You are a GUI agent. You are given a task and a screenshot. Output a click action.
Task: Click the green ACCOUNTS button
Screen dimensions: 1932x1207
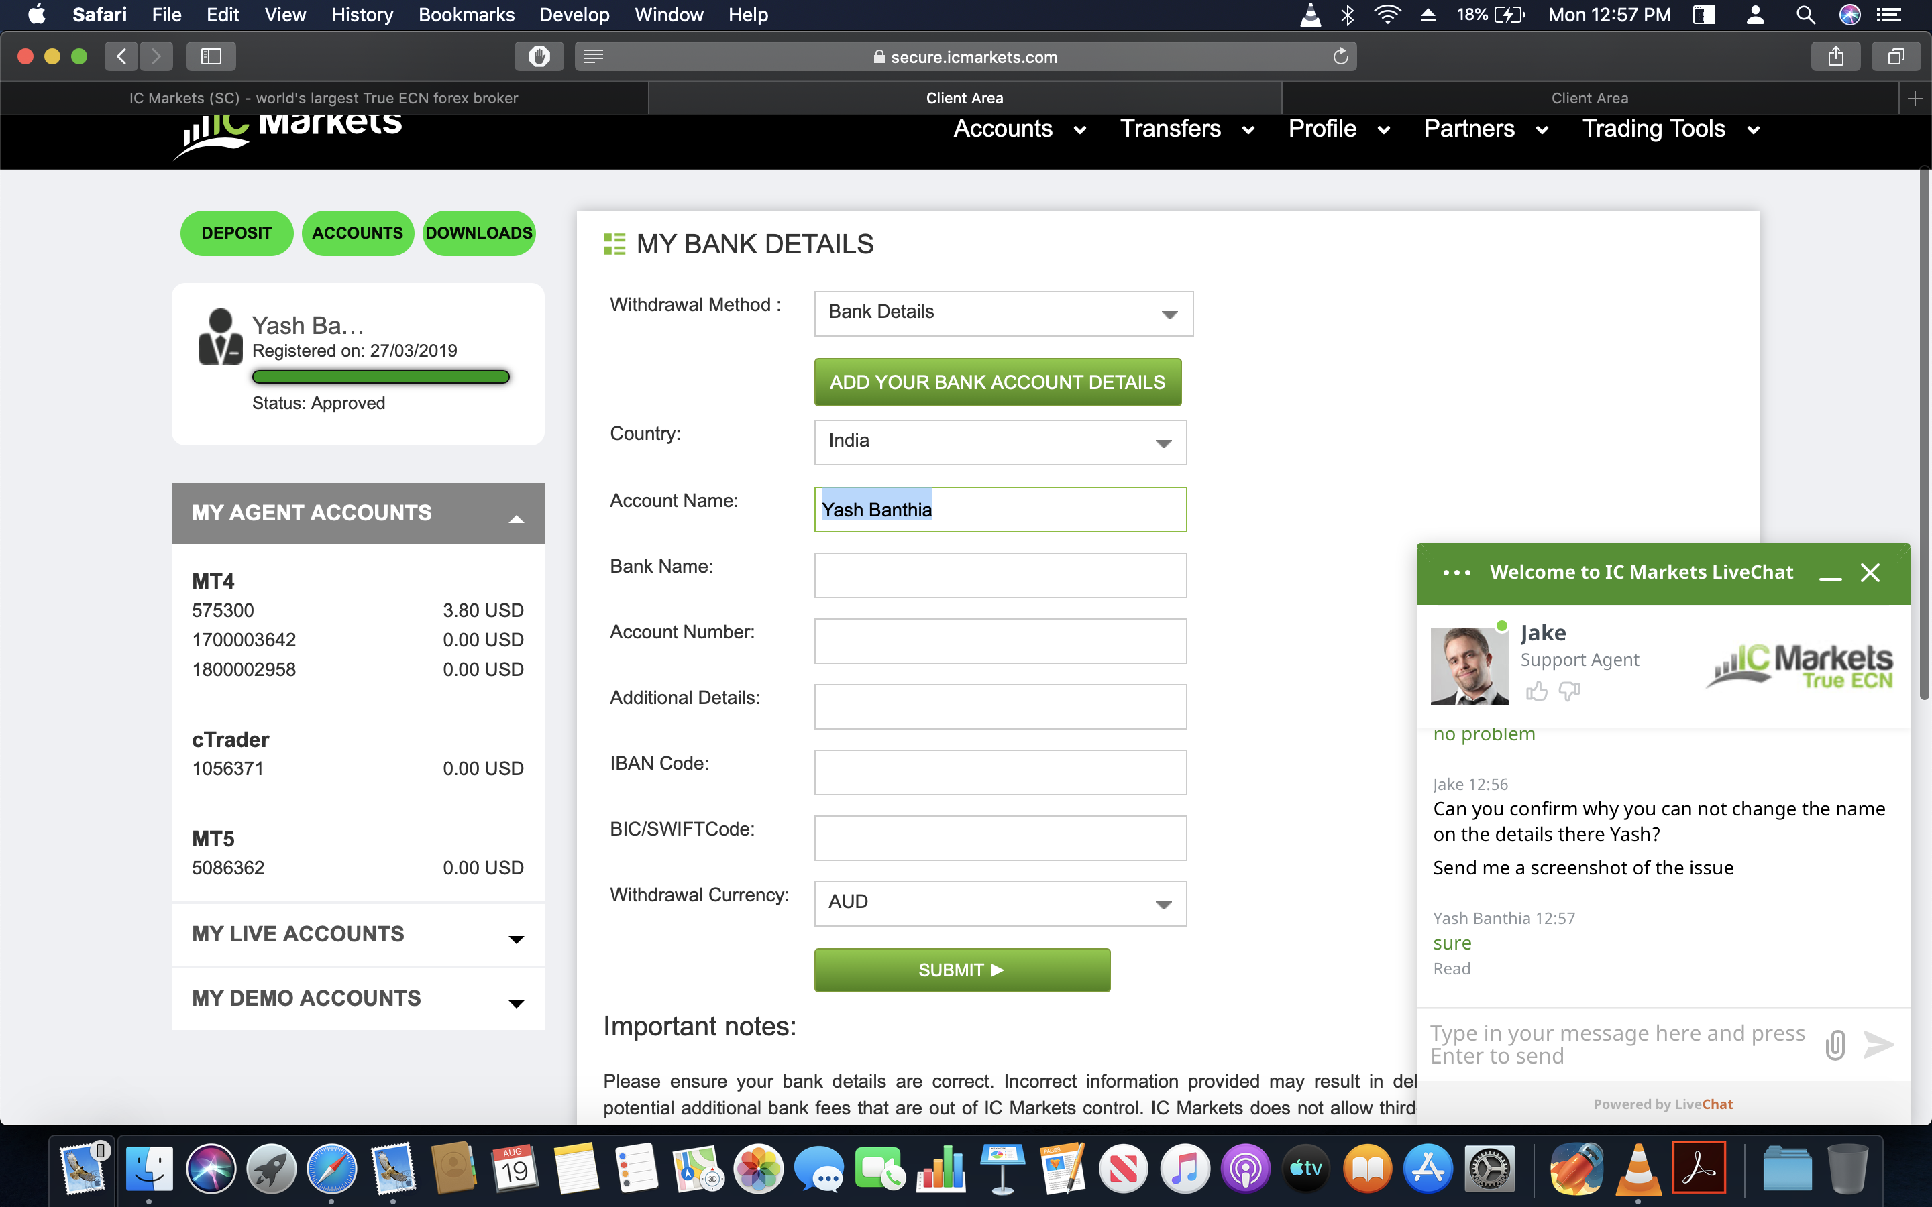358,233
